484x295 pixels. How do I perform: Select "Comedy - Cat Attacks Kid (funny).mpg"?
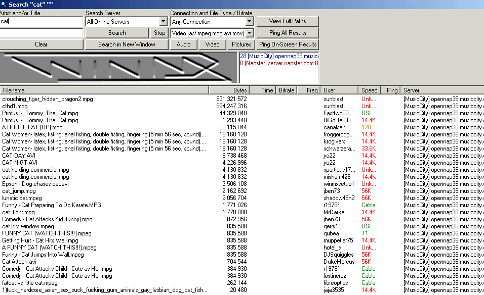(x=47, y=220)
